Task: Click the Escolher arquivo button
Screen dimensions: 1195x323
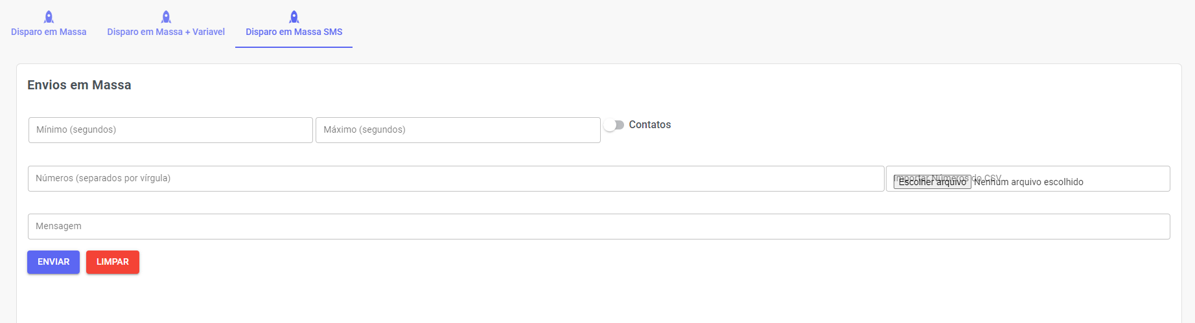Action: click(932, 182)
